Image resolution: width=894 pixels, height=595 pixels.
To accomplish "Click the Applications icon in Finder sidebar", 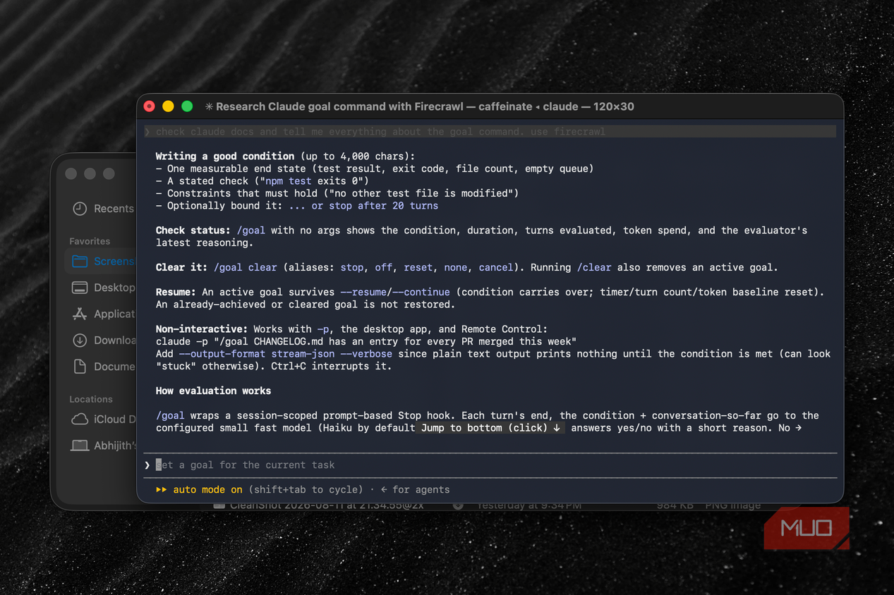I will pos(80,314).
